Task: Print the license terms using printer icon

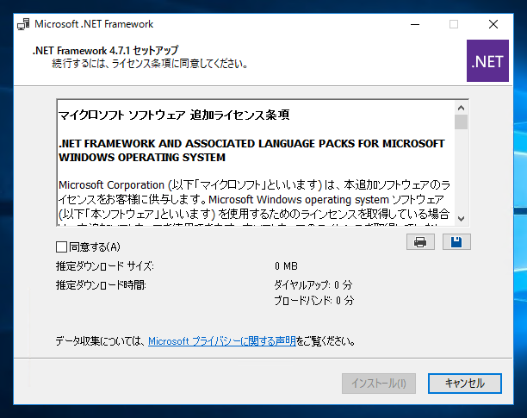Action: point(420,242)
